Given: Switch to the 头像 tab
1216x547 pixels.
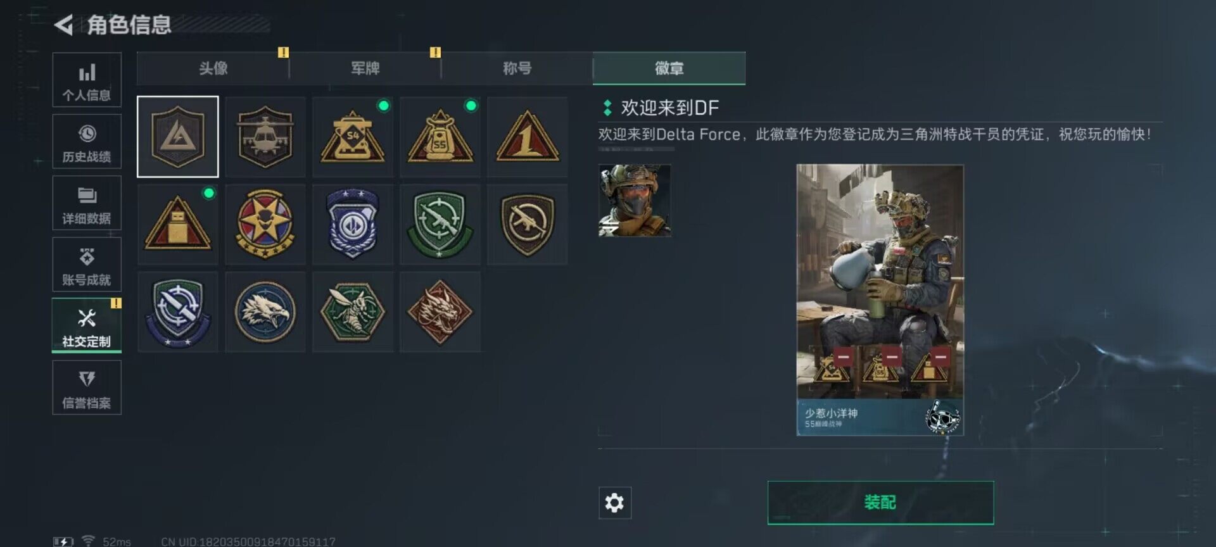Looking at the screenshot, I should click(x=213, y=68).
